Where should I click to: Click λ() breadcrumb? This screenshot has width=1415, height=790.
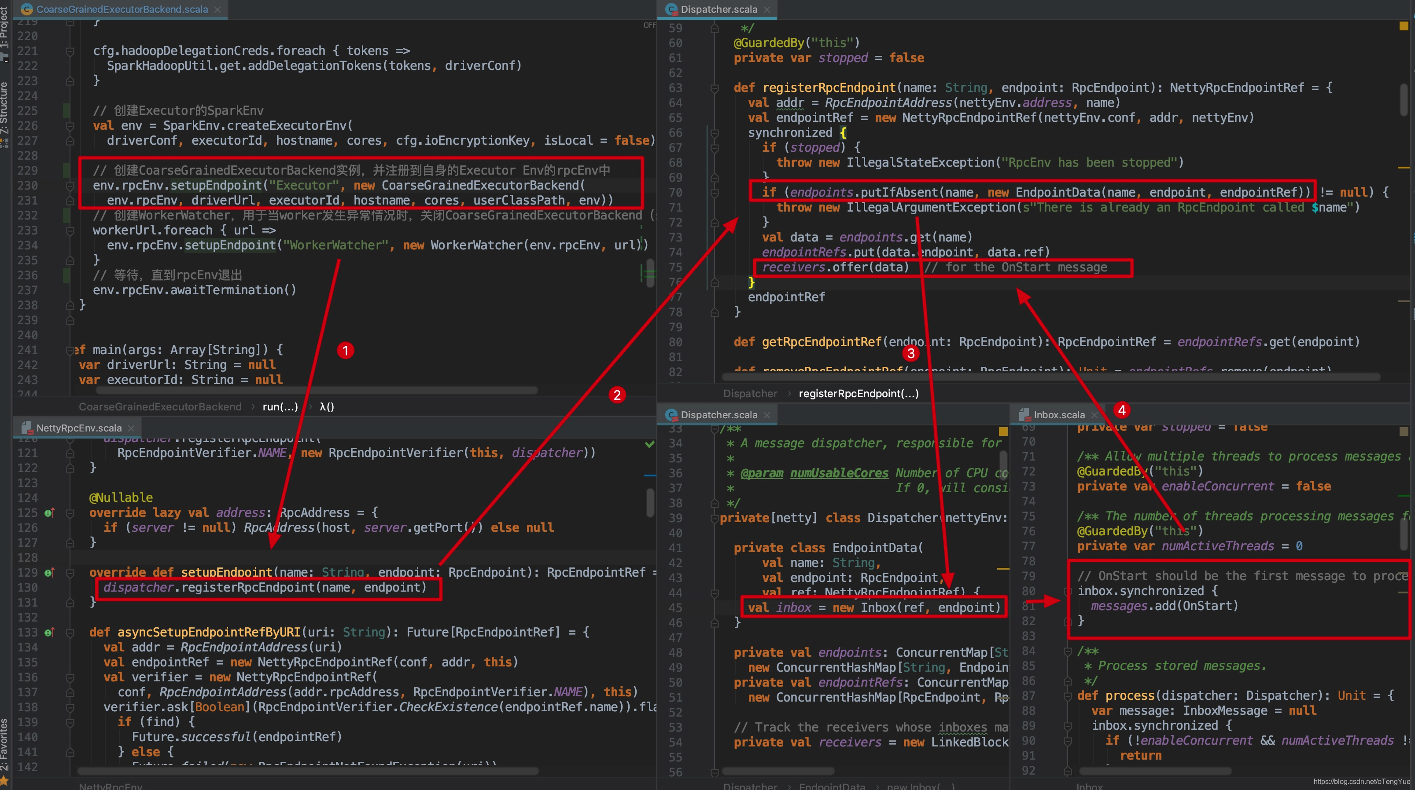327,406
